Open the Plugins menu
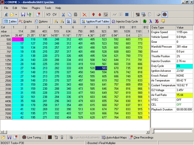 37,7
